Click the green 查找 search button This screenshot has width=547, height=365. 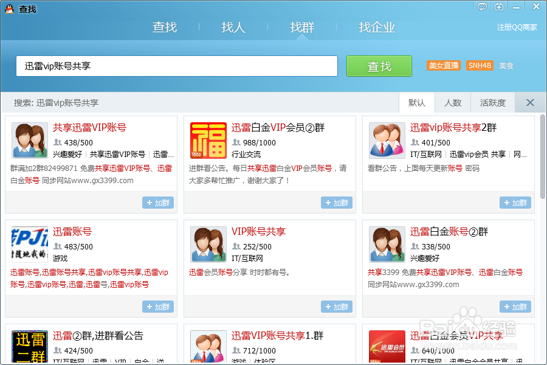[x=379, y=66]
